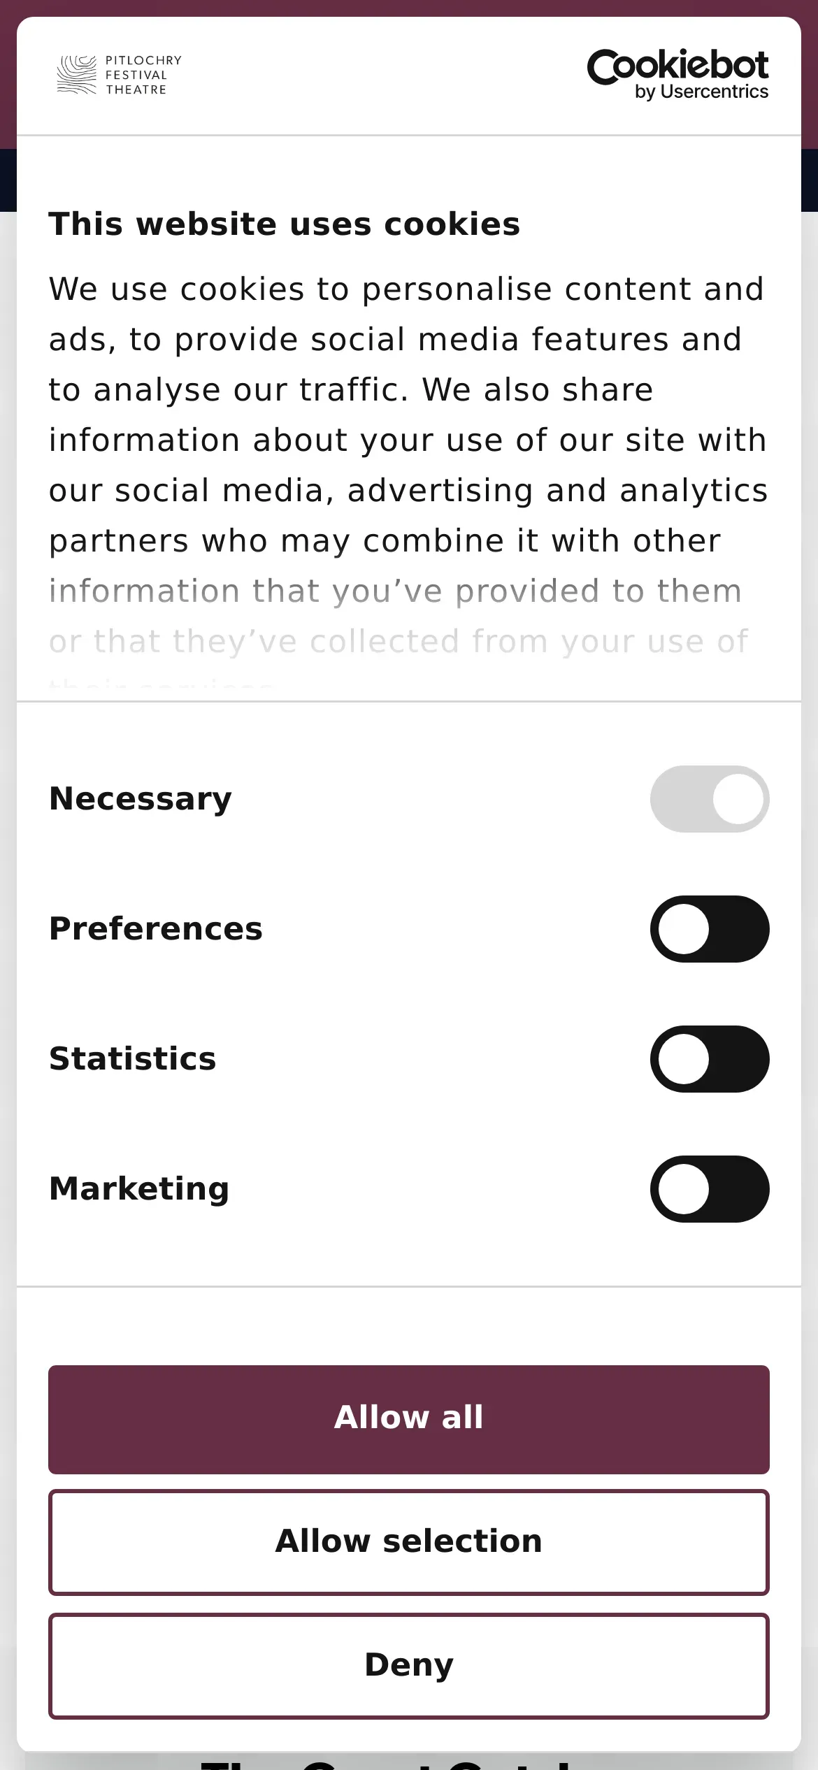Click the Preferences category label
Image resolution: width=818 pixels, height=1770 pixels.
click(156, 929)
